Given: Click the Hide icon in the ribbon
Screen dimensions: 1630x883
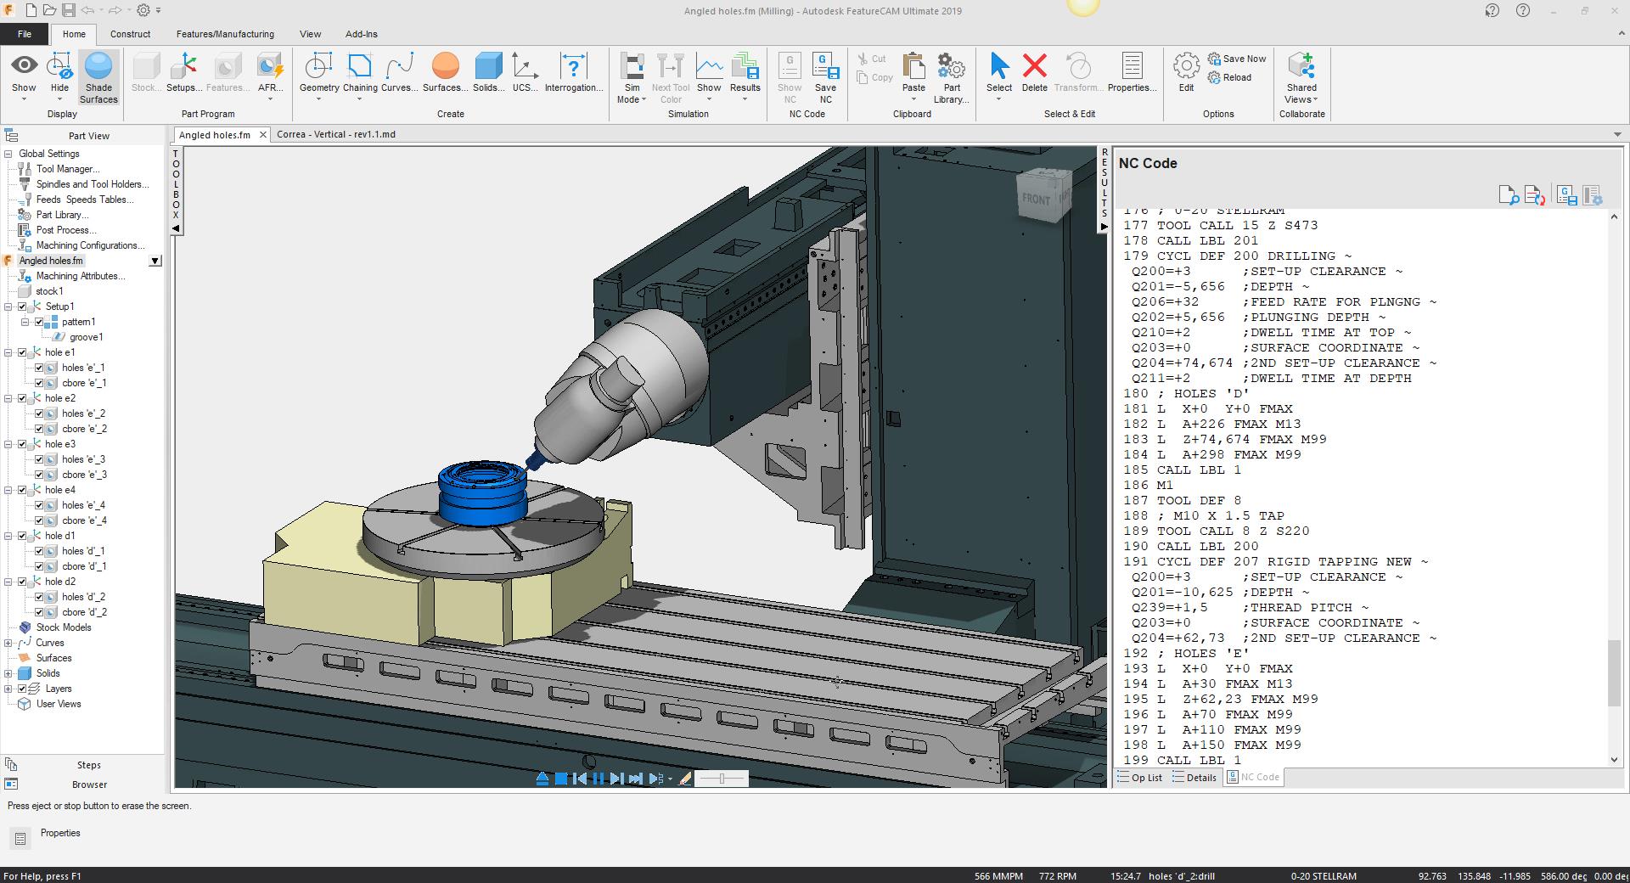Looking at the screenshot, I should tap(59, 66).
